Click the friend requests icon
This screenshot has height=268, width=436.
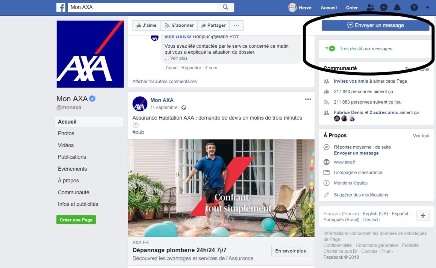click(x=370, y=7)
